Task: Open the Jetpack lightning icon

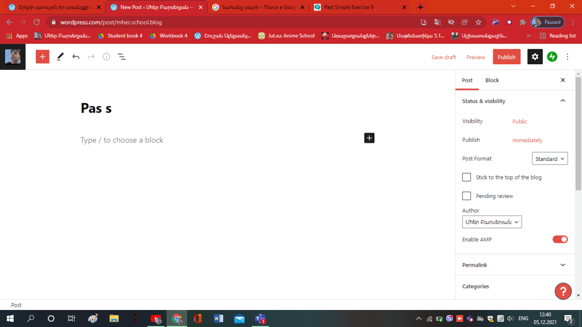Action: click(552, 57)
